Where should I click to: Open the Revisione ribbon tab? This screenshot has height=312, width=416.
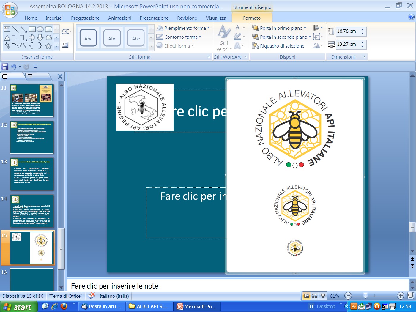(x=187, y=18)
